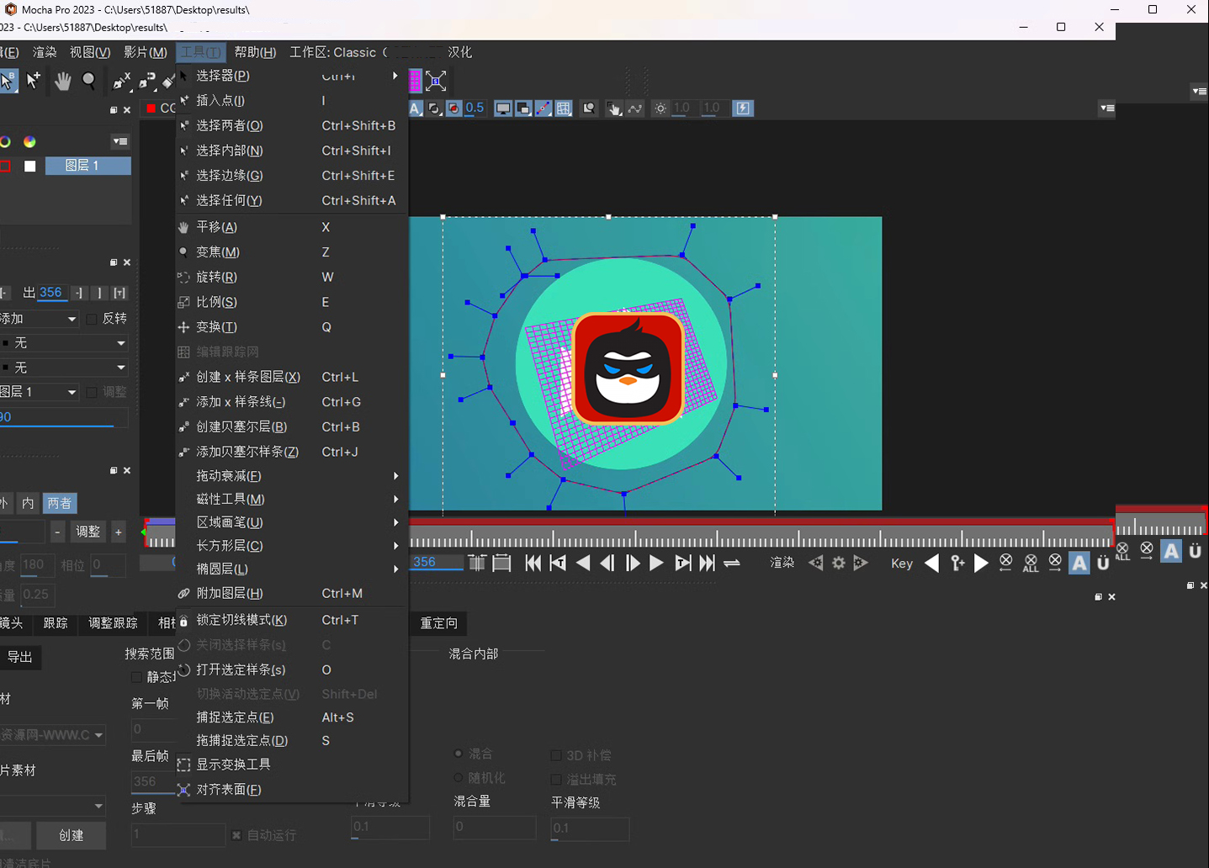Jump to the last frame
The image size is (1209, 868).
708,564
